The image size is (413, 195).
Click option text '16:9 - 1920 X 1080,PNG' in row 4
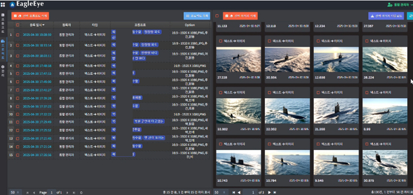pyautogui.click(x=189, y=66)
